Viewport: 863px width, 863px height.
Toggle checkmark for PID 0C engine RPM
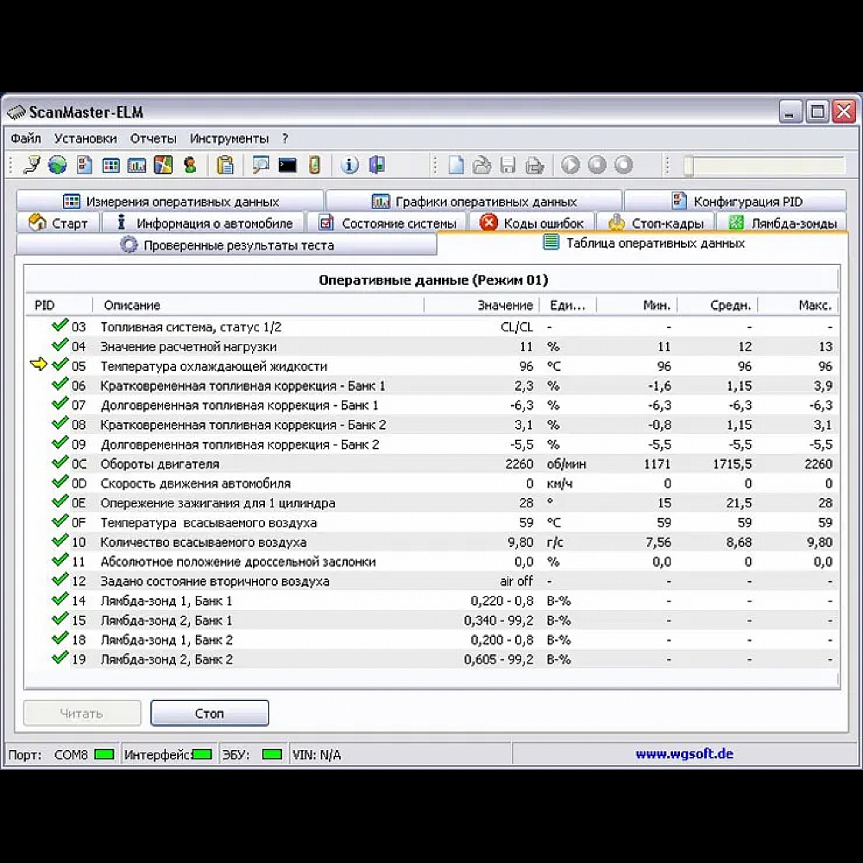click(x=60, y=463)
